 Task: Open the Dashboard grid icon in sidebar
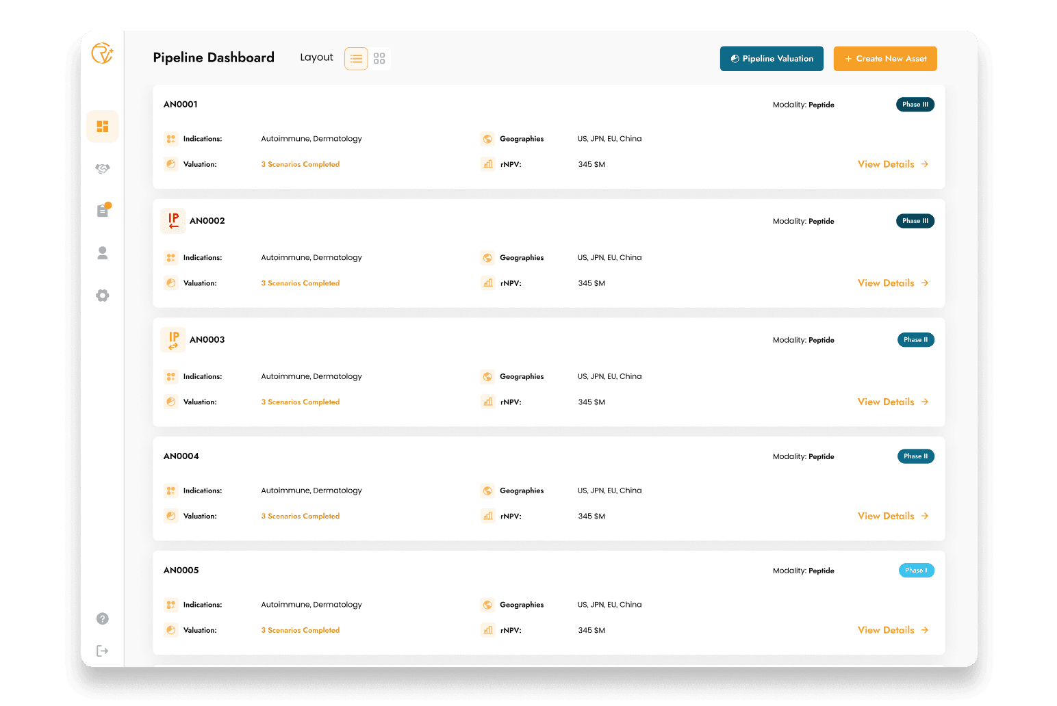[x=102, y=126]
